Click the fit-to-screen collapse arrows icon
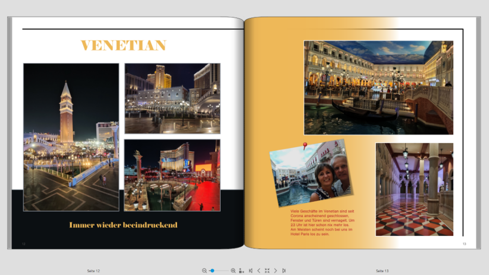This screenshot has height=275, width=489. 267,271
